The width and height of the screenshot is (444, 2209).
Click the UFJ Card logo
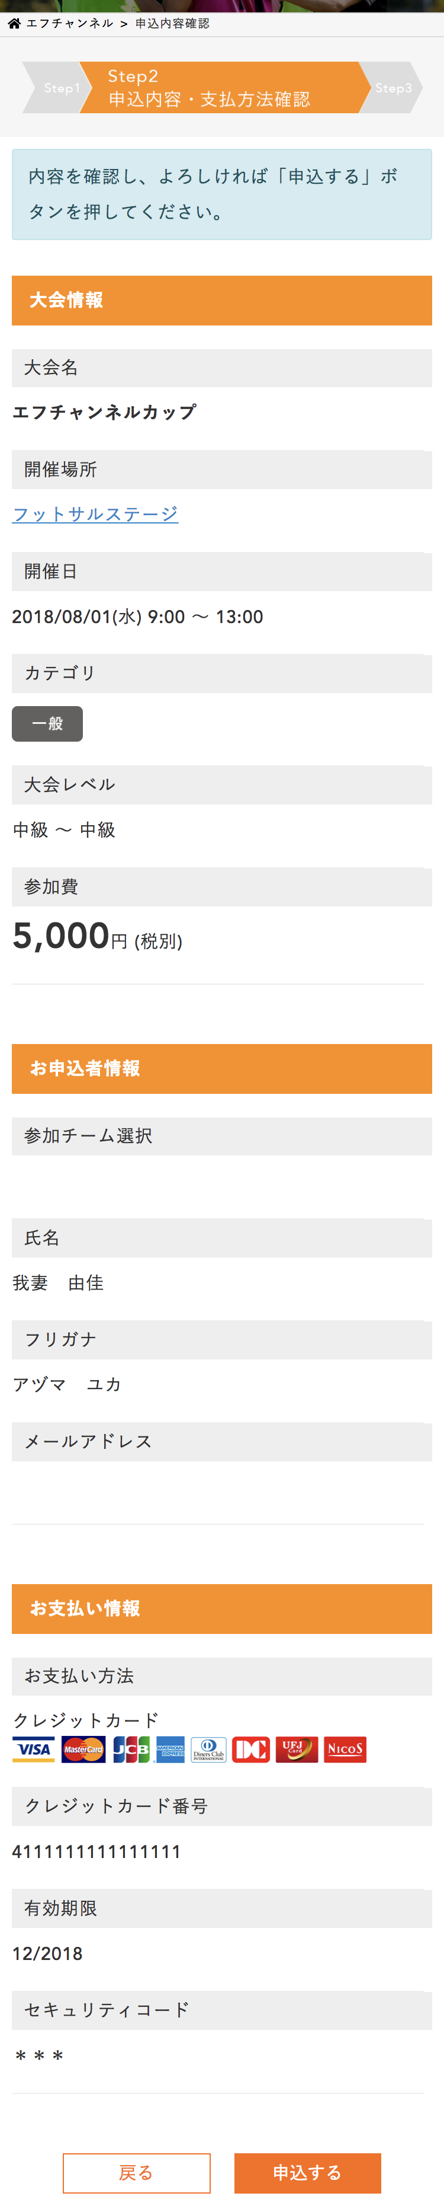point(296,1750)
